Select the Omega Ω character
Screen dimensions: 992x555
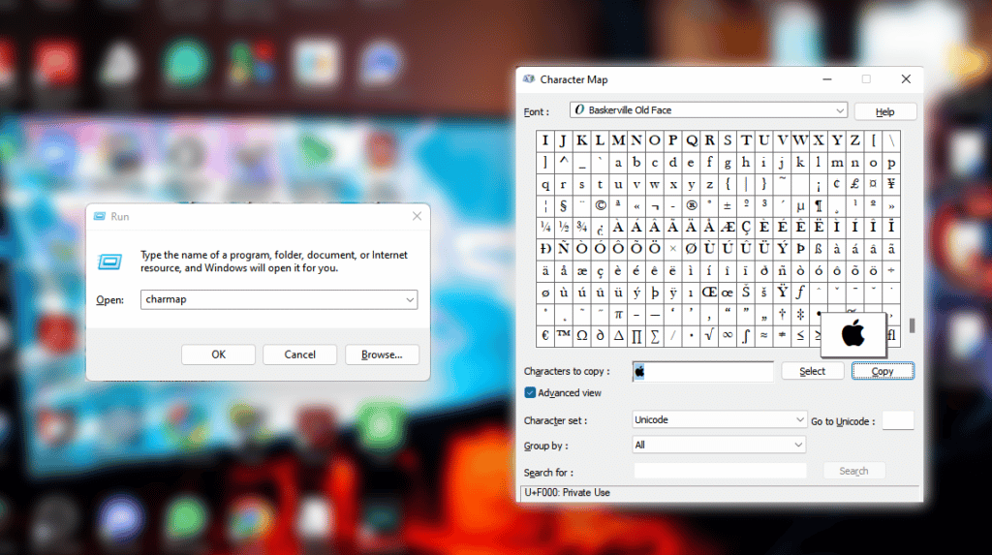pos(581,336)
